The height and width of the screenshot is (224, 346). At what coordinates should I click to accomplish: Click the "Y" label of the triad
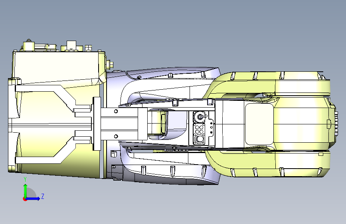click(x=25, y=179)
